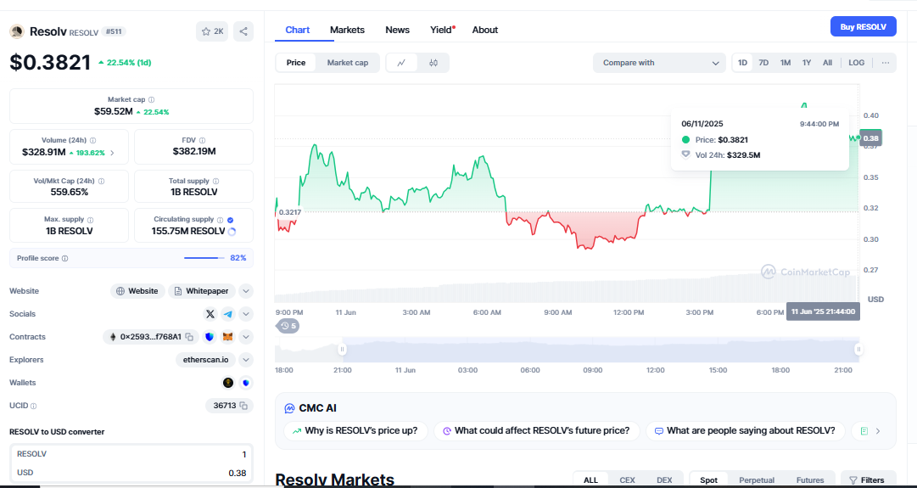The image size is (917, 488).
Task: Click the blue shield wallet icon in Wallets row
Action: click(246, 384)
